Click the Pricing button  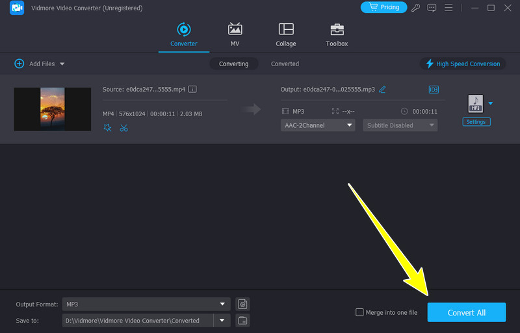(x=383, y=7)
